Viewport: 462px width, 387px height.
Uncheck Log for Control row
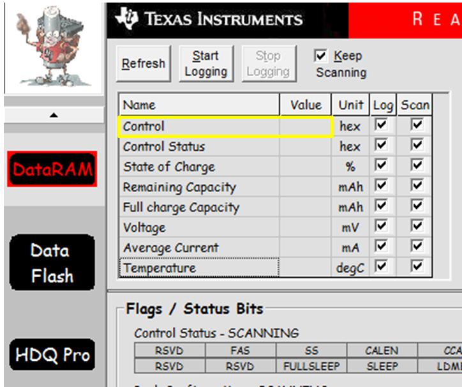coord(381,125)
